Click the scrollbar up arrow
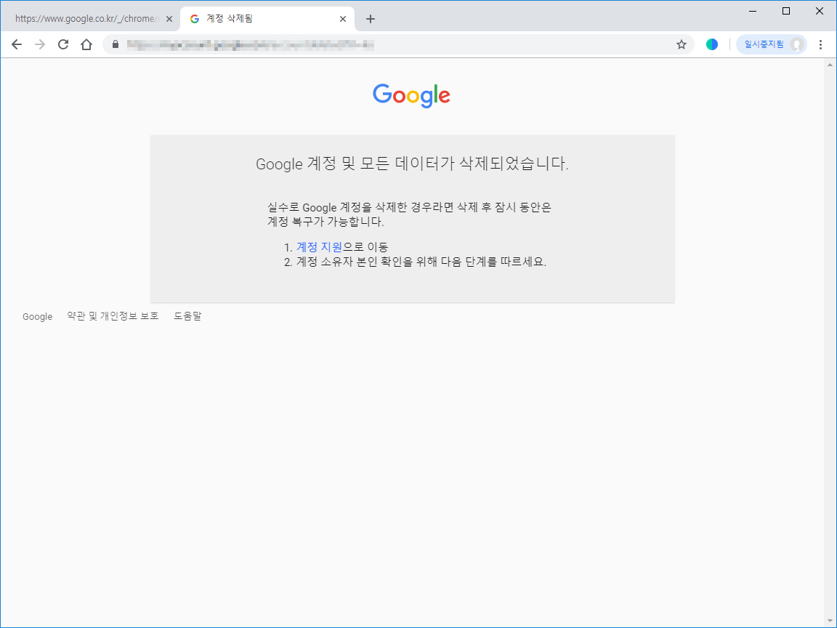Image resolution: width=837 pixels, height=628 pixels. click(830, 65)
